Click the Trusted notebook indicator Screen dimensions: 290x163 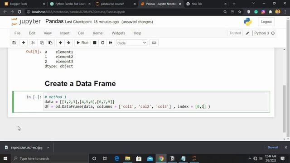[235, 33]
